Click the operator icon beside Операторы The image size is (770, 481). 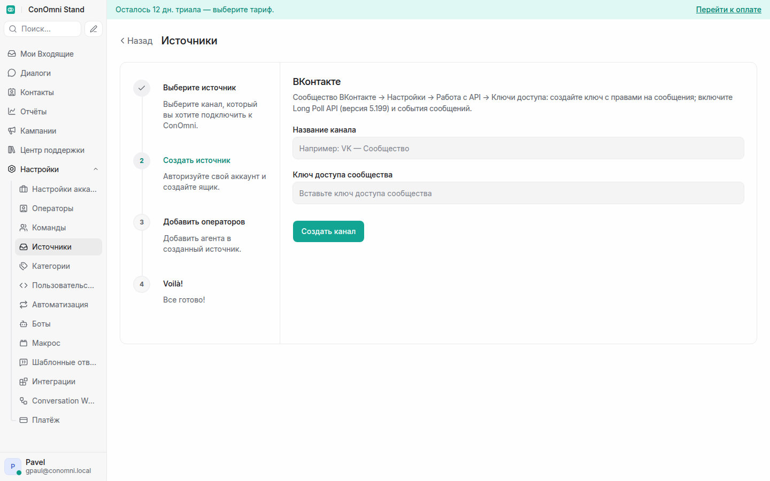click(x=24, y=208)
